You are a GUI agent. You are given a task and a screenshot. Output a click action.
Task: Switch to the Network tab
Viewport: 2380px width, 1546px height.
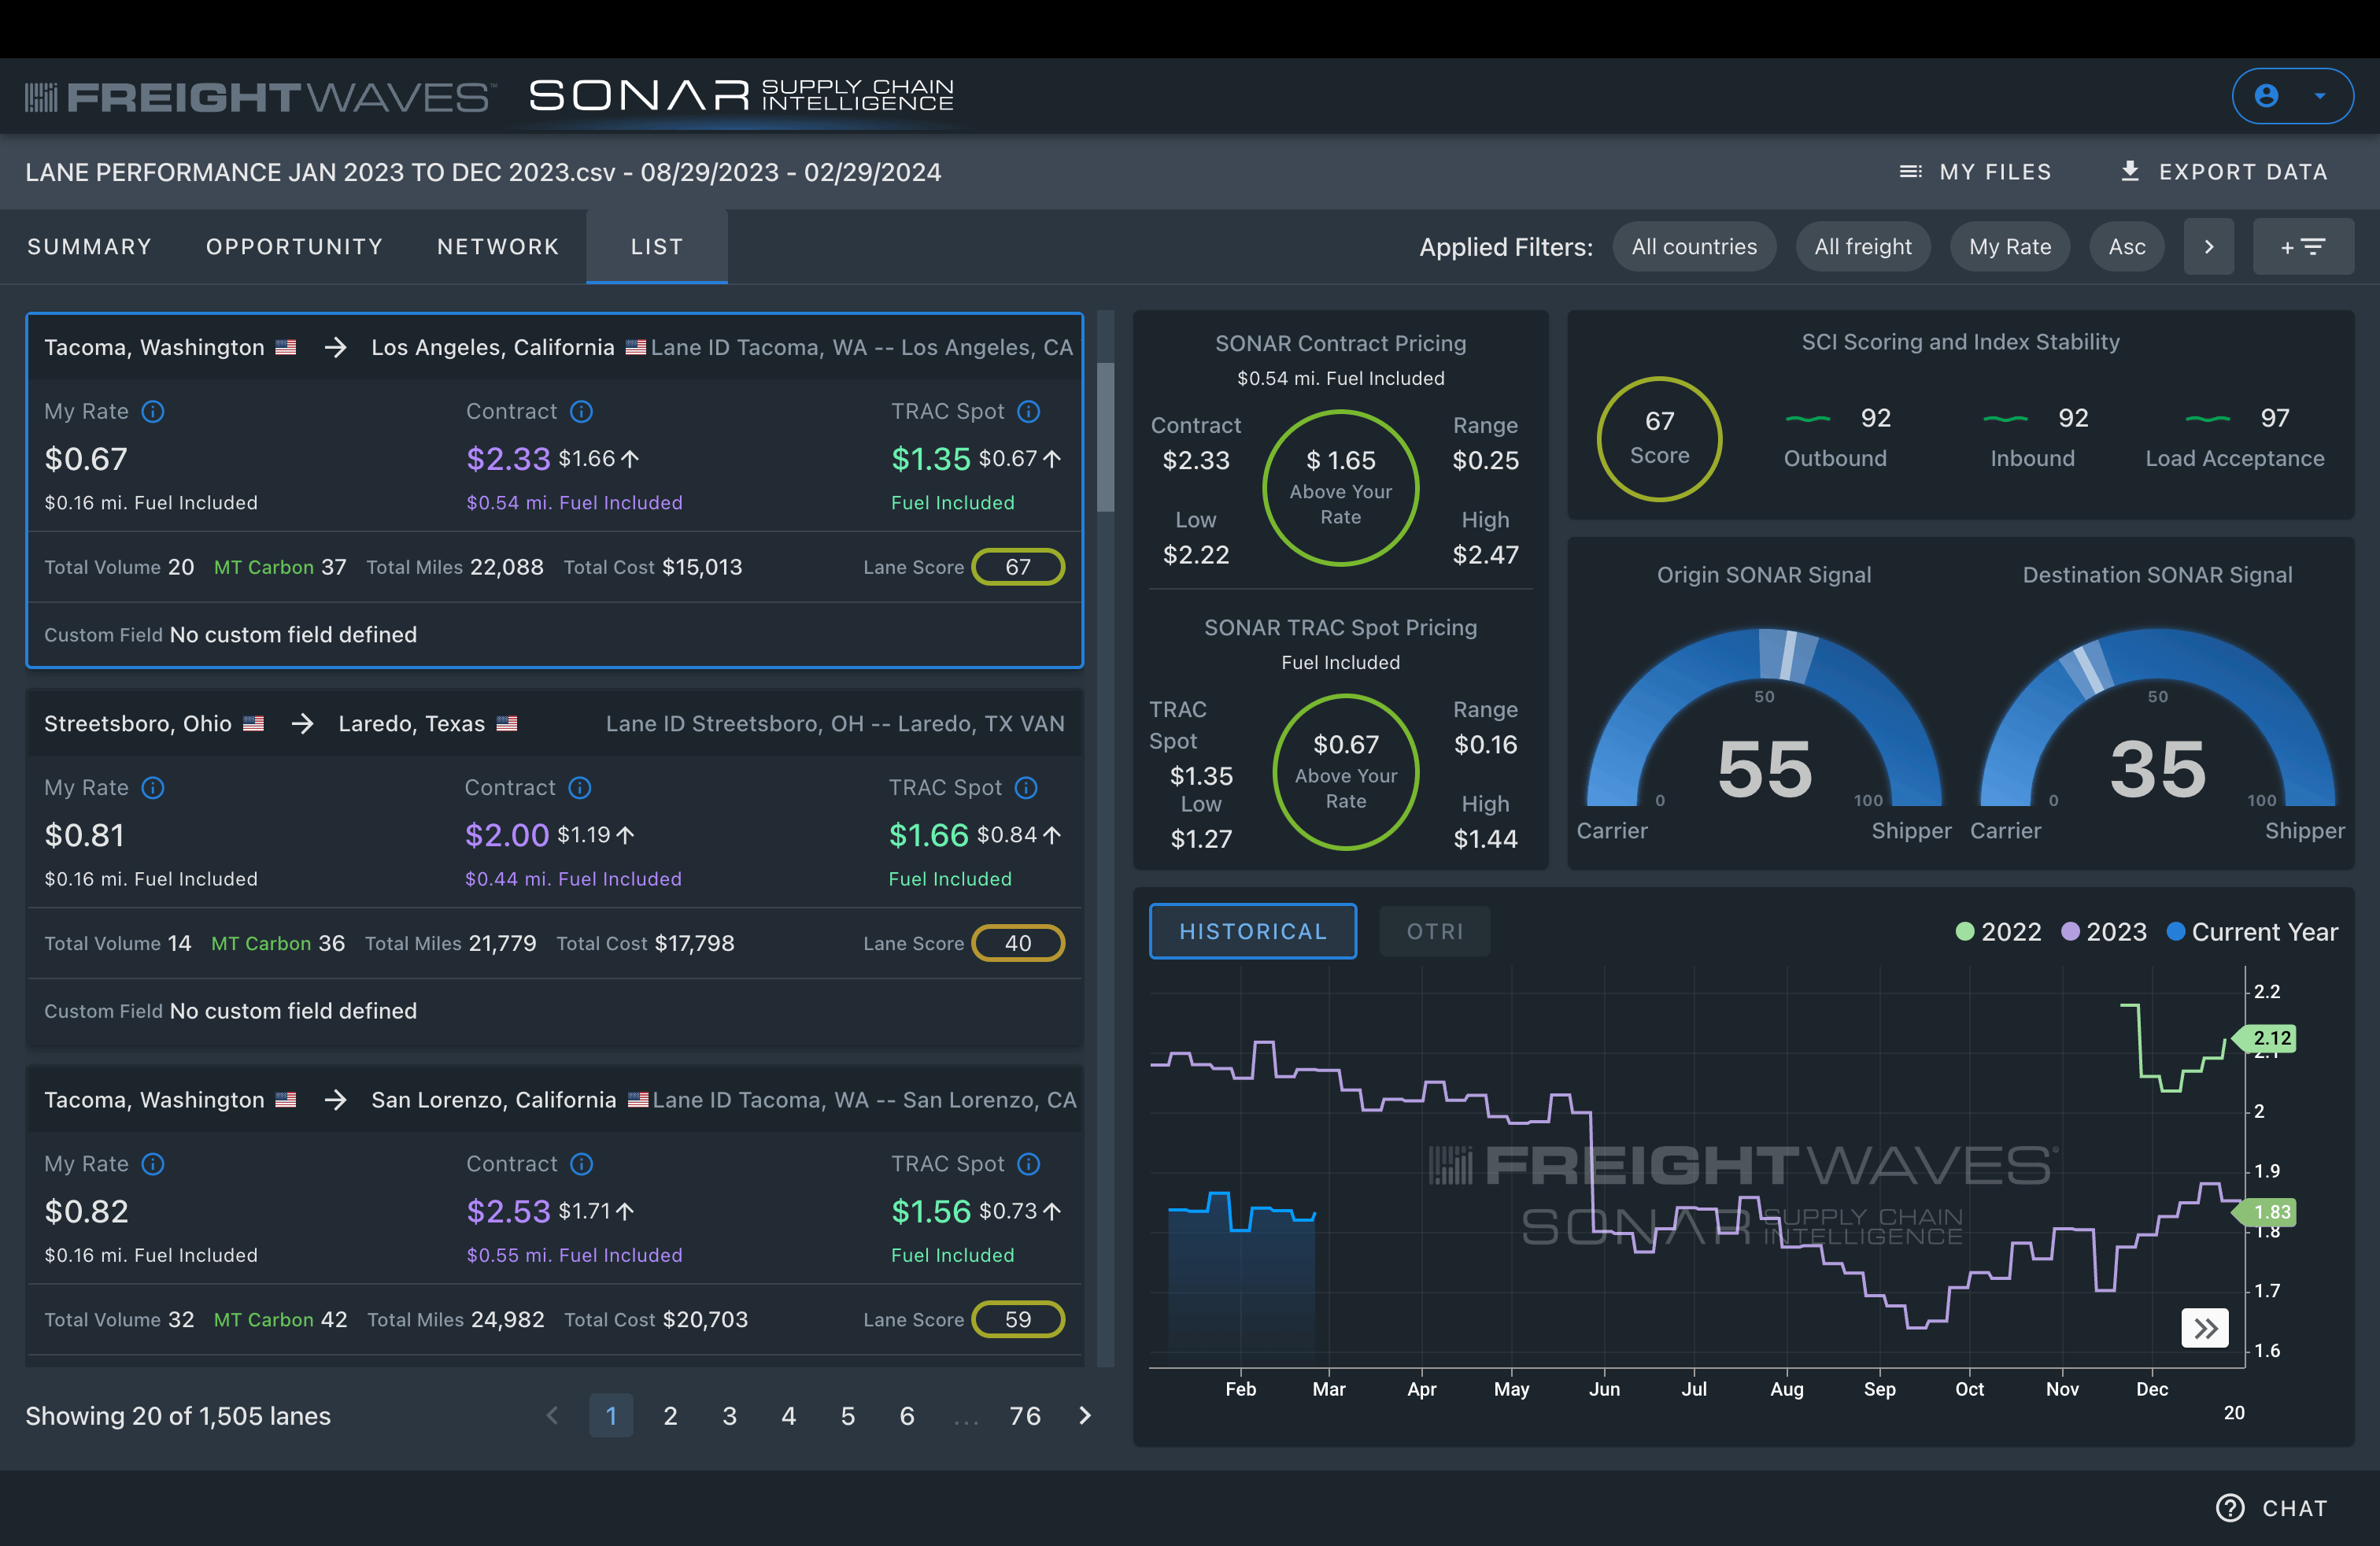click(x=498, y=247)
